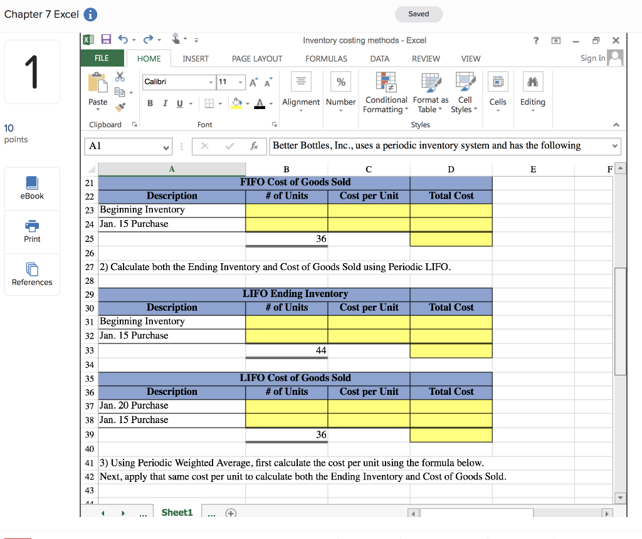Switch to the REVIEW tab

coord(426,58)
